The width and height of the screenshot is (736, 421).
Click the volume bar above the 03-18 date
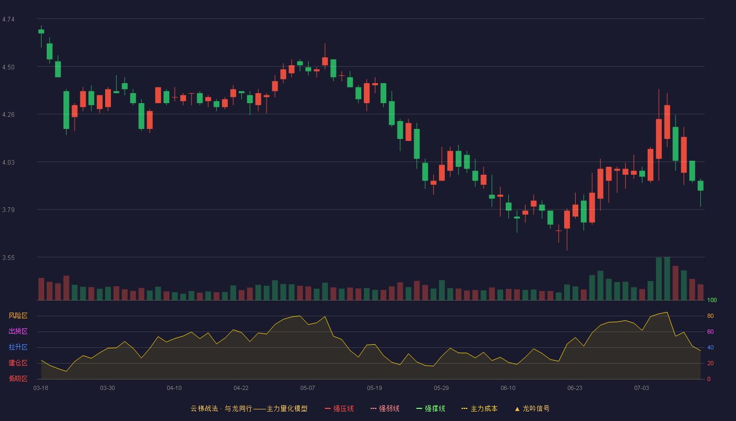[41, 289]
